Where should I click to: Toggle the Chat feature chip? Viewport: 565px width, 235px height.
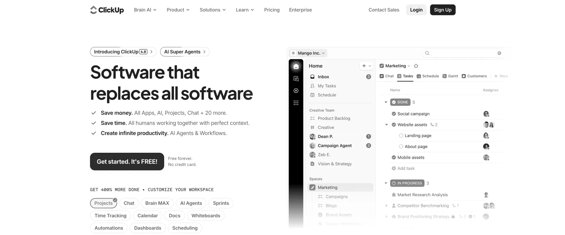click(129, 203)
